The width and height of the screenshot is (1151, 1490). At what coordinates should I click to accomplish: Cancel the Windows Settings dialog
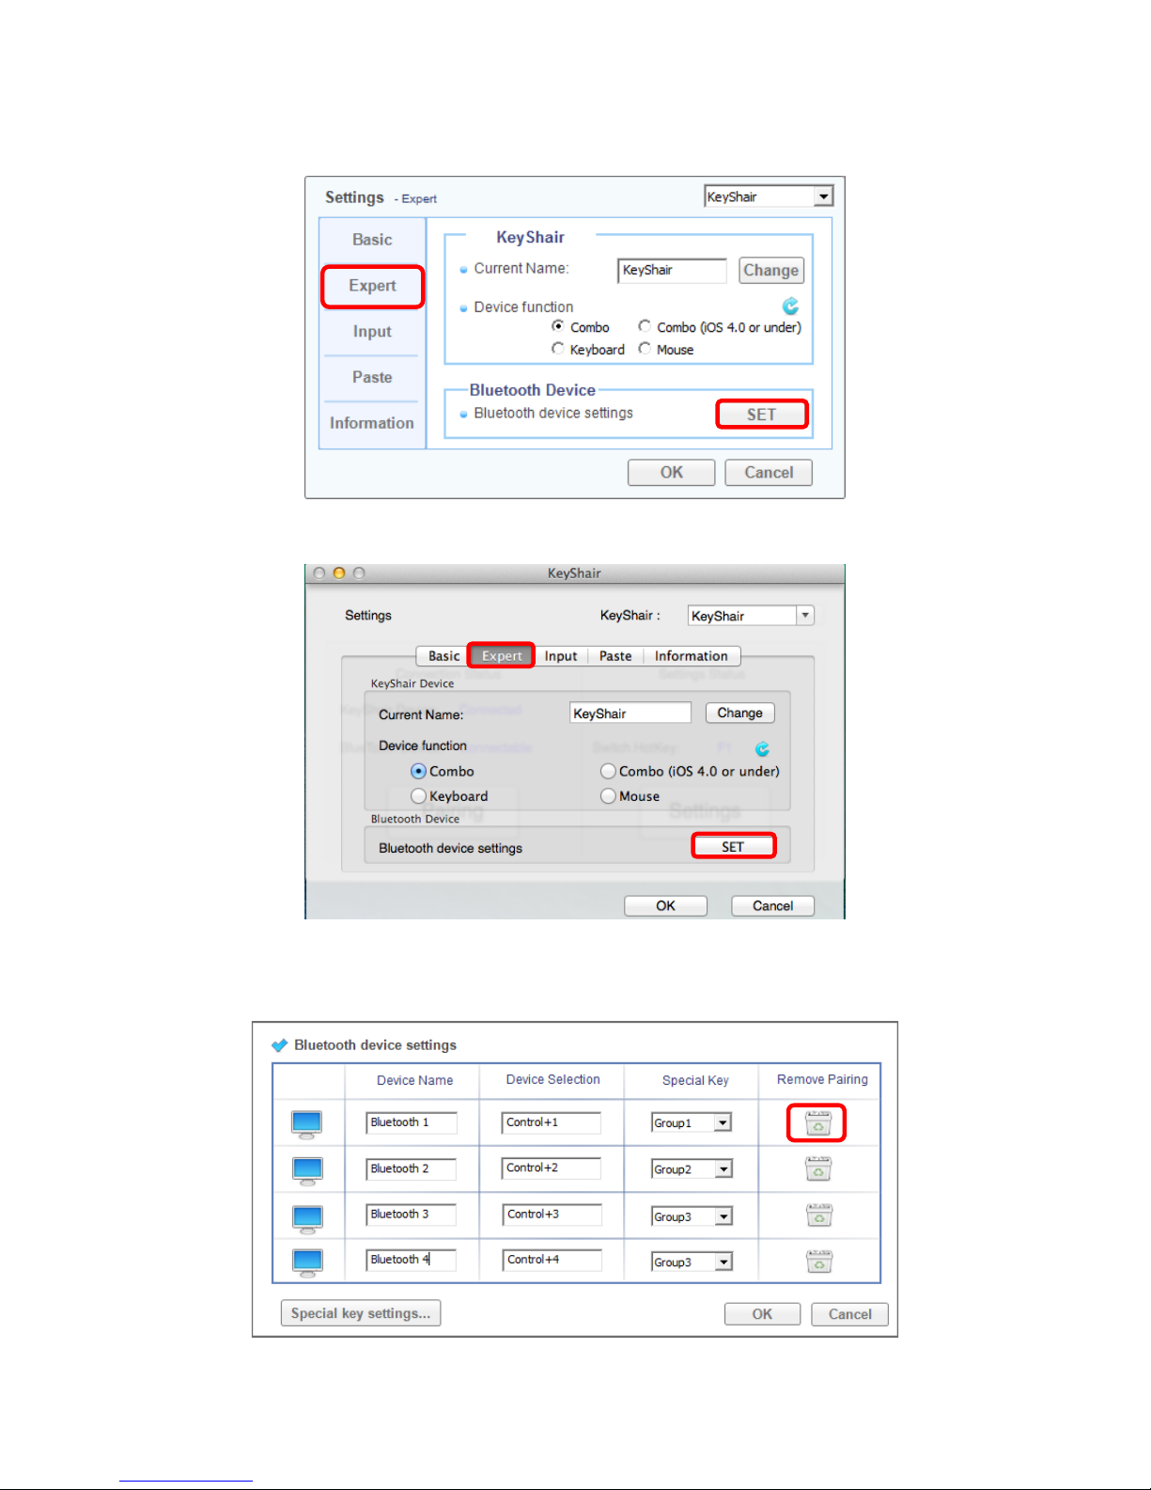click(769, 473)
